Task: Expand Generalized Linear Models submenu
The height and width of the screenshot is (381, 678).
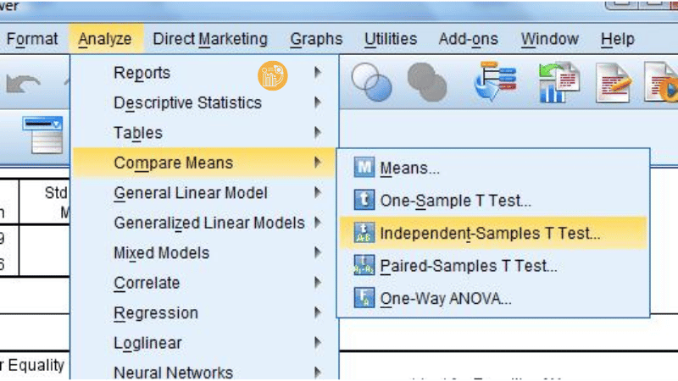Action: coord(204,223)
